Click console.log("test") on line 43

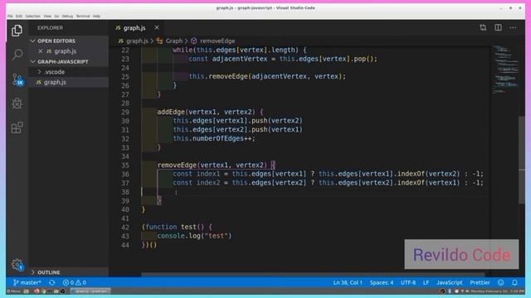[194, 236]
